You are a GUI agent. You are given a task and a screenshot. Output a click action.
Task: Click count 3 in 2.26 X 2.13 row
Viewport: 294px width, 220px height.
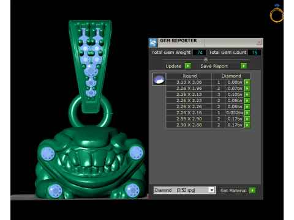click(x=219, y=94)
